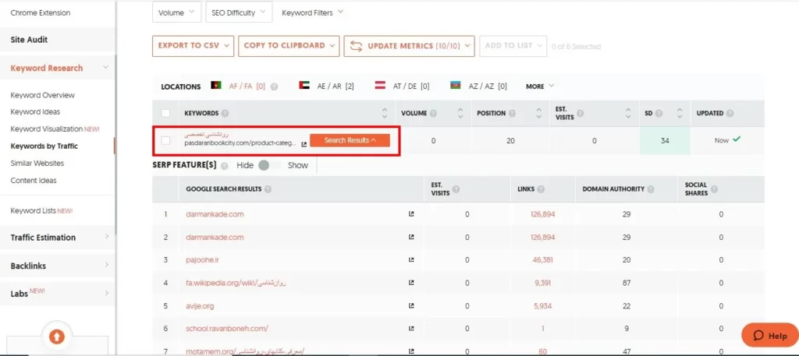
Task: Open external link icon beside pasdaranbookcity.com URL
Action: [x=304, y=144]
